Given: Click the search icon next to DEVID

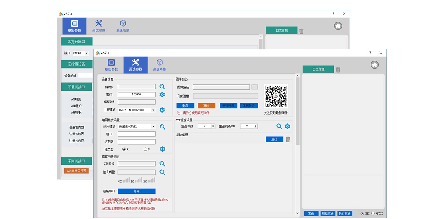Looking at the screenshot, I should coord(162,87).
